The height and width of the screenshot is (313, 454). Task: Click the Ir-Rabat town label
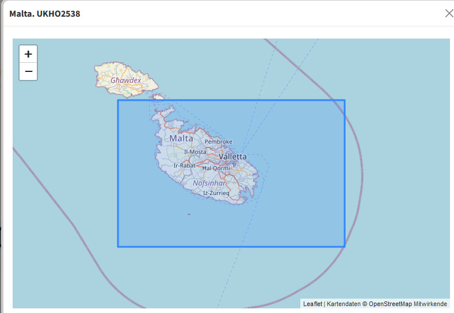tap(185, 166)
